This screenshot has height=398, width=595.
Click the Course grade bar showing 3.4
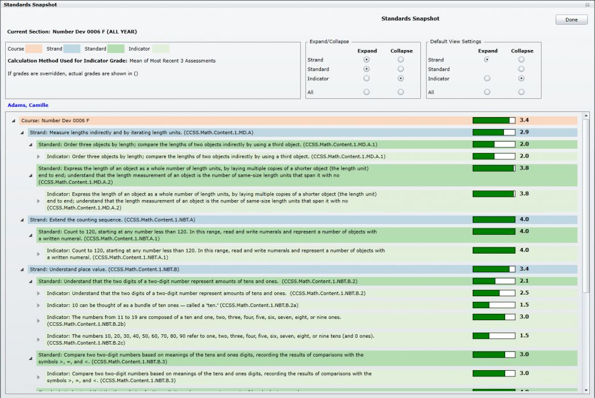coord(494,121)
